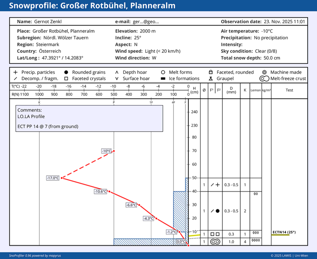
Task: Click the Faceted crystals square legend icon
Action: 66,78
